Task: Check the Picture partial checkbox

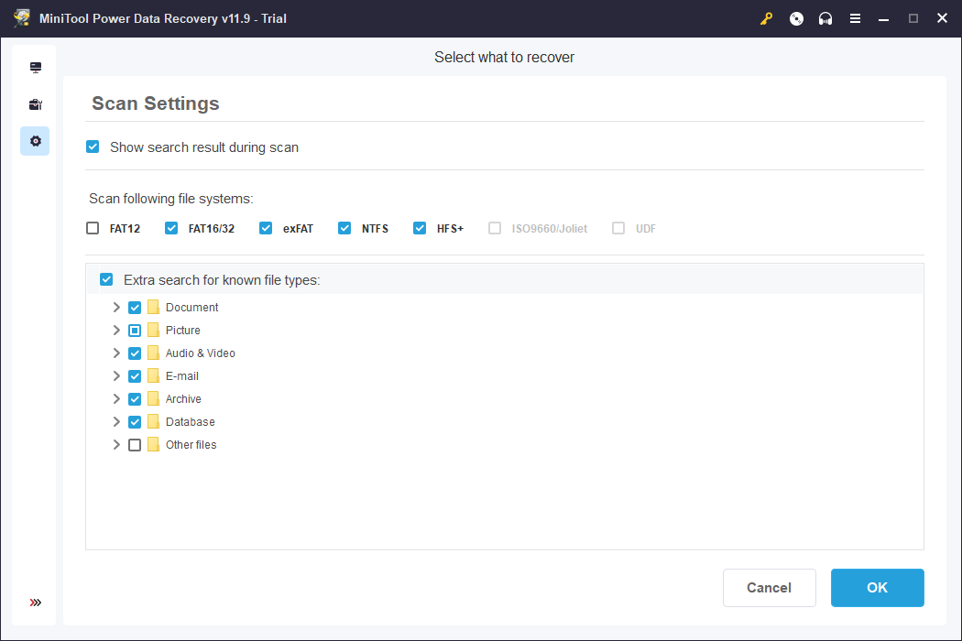Action: click(135, 331)
